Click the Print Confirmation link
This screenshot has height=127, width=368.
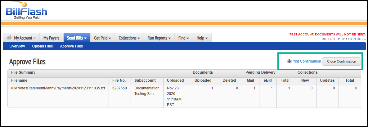pos(306,61)
